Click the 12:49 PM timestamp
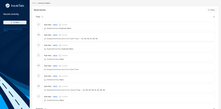This screenshot has height=109, width=221. (x=65, y=66)
